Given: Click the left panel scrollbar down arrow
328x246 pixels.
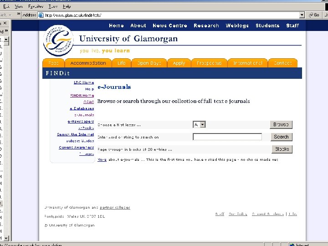Looking at the screenshot, I should (x=6, y=238).
